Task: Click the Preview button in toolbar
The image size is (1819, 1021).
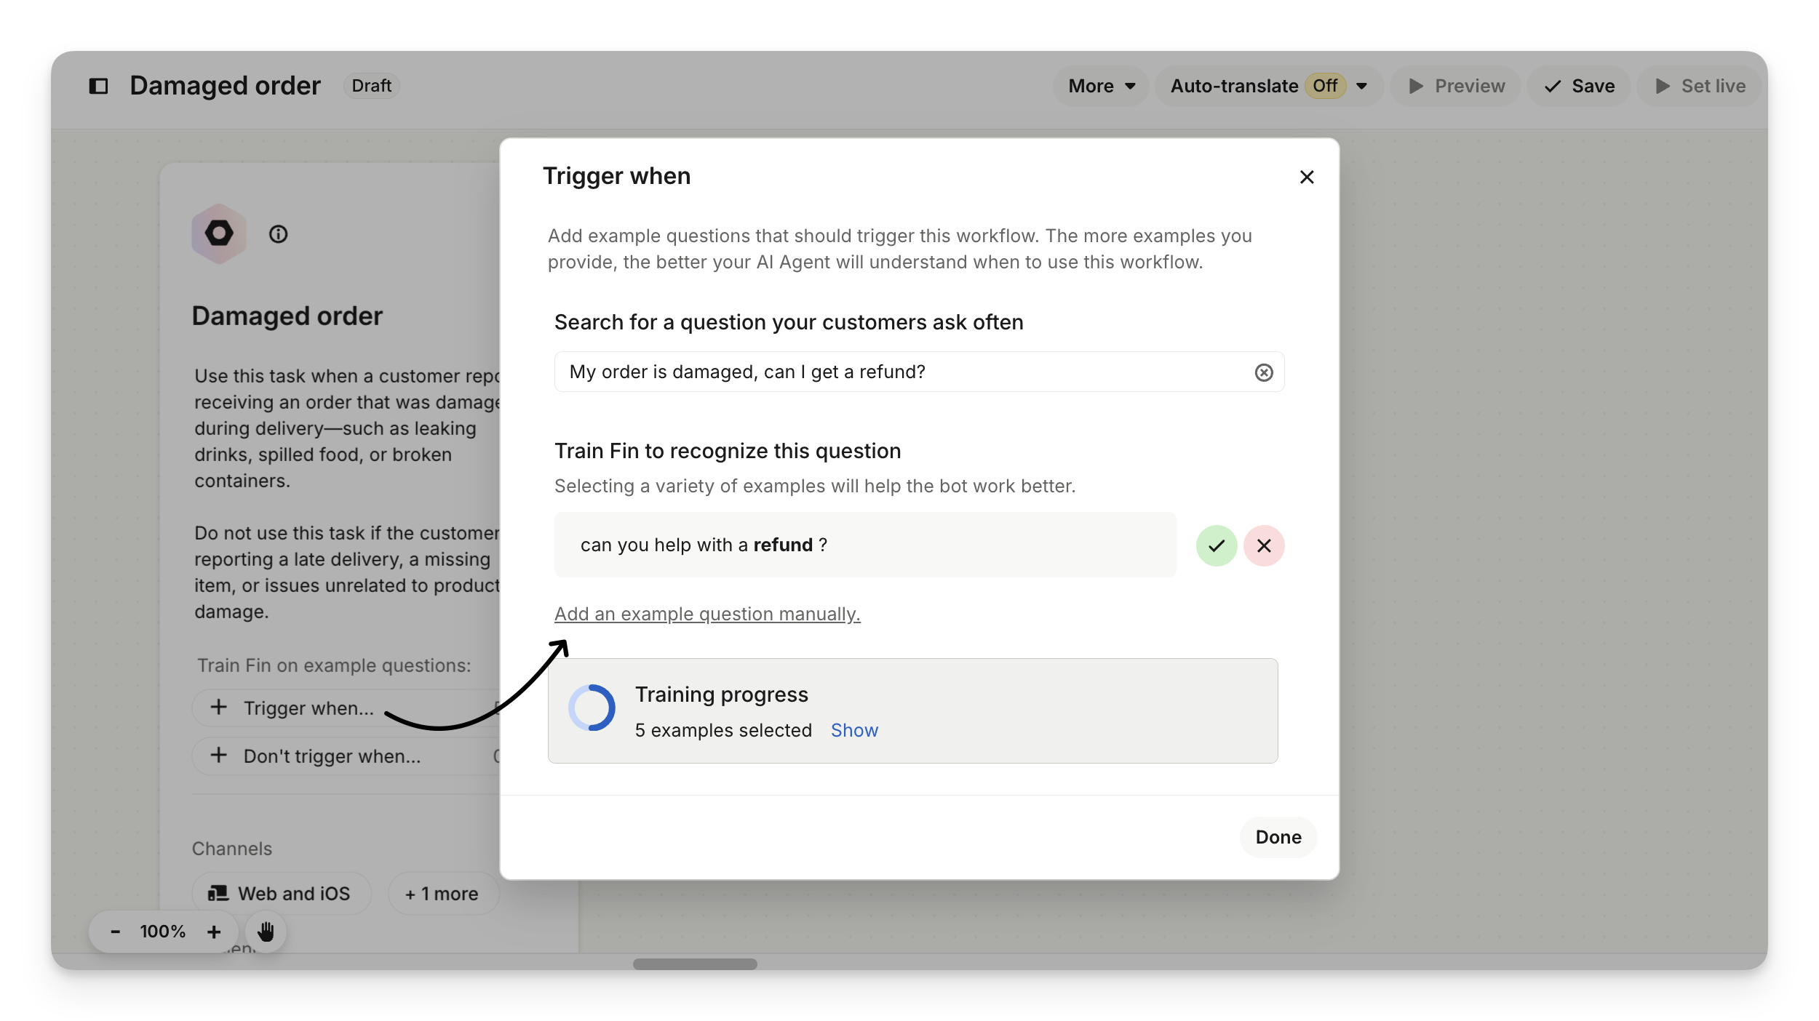Action: [1457, 86]
